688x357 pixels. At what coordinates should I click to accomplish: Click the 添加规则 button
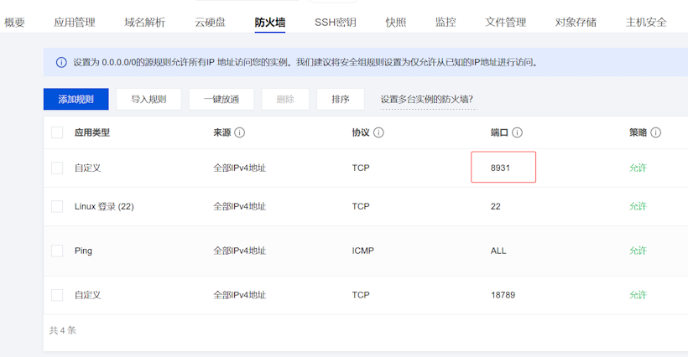[x=76, y=99]
